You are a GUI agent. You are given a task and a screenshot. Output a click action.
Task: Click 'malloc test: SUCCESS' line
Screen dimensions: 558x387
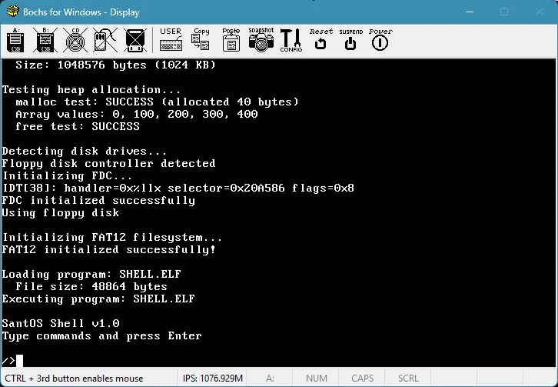(157, 102)
